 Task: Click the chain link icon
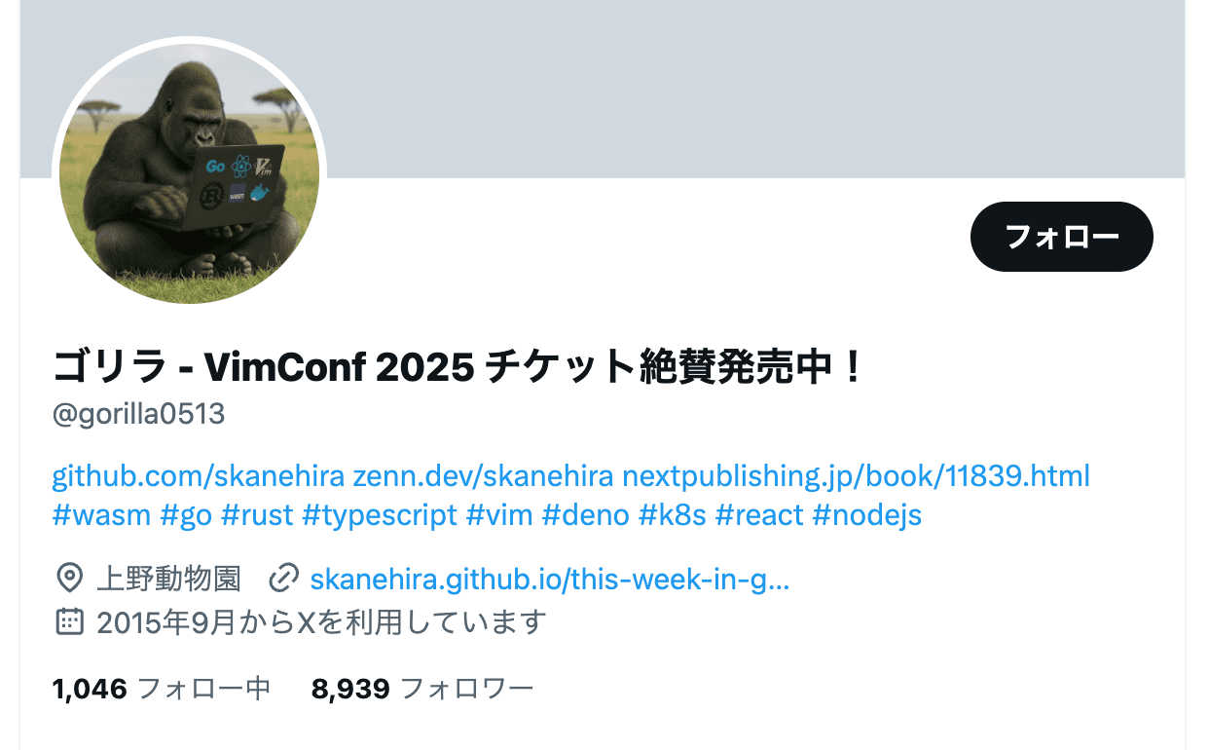pyautogui.click(x=283, y=580)
